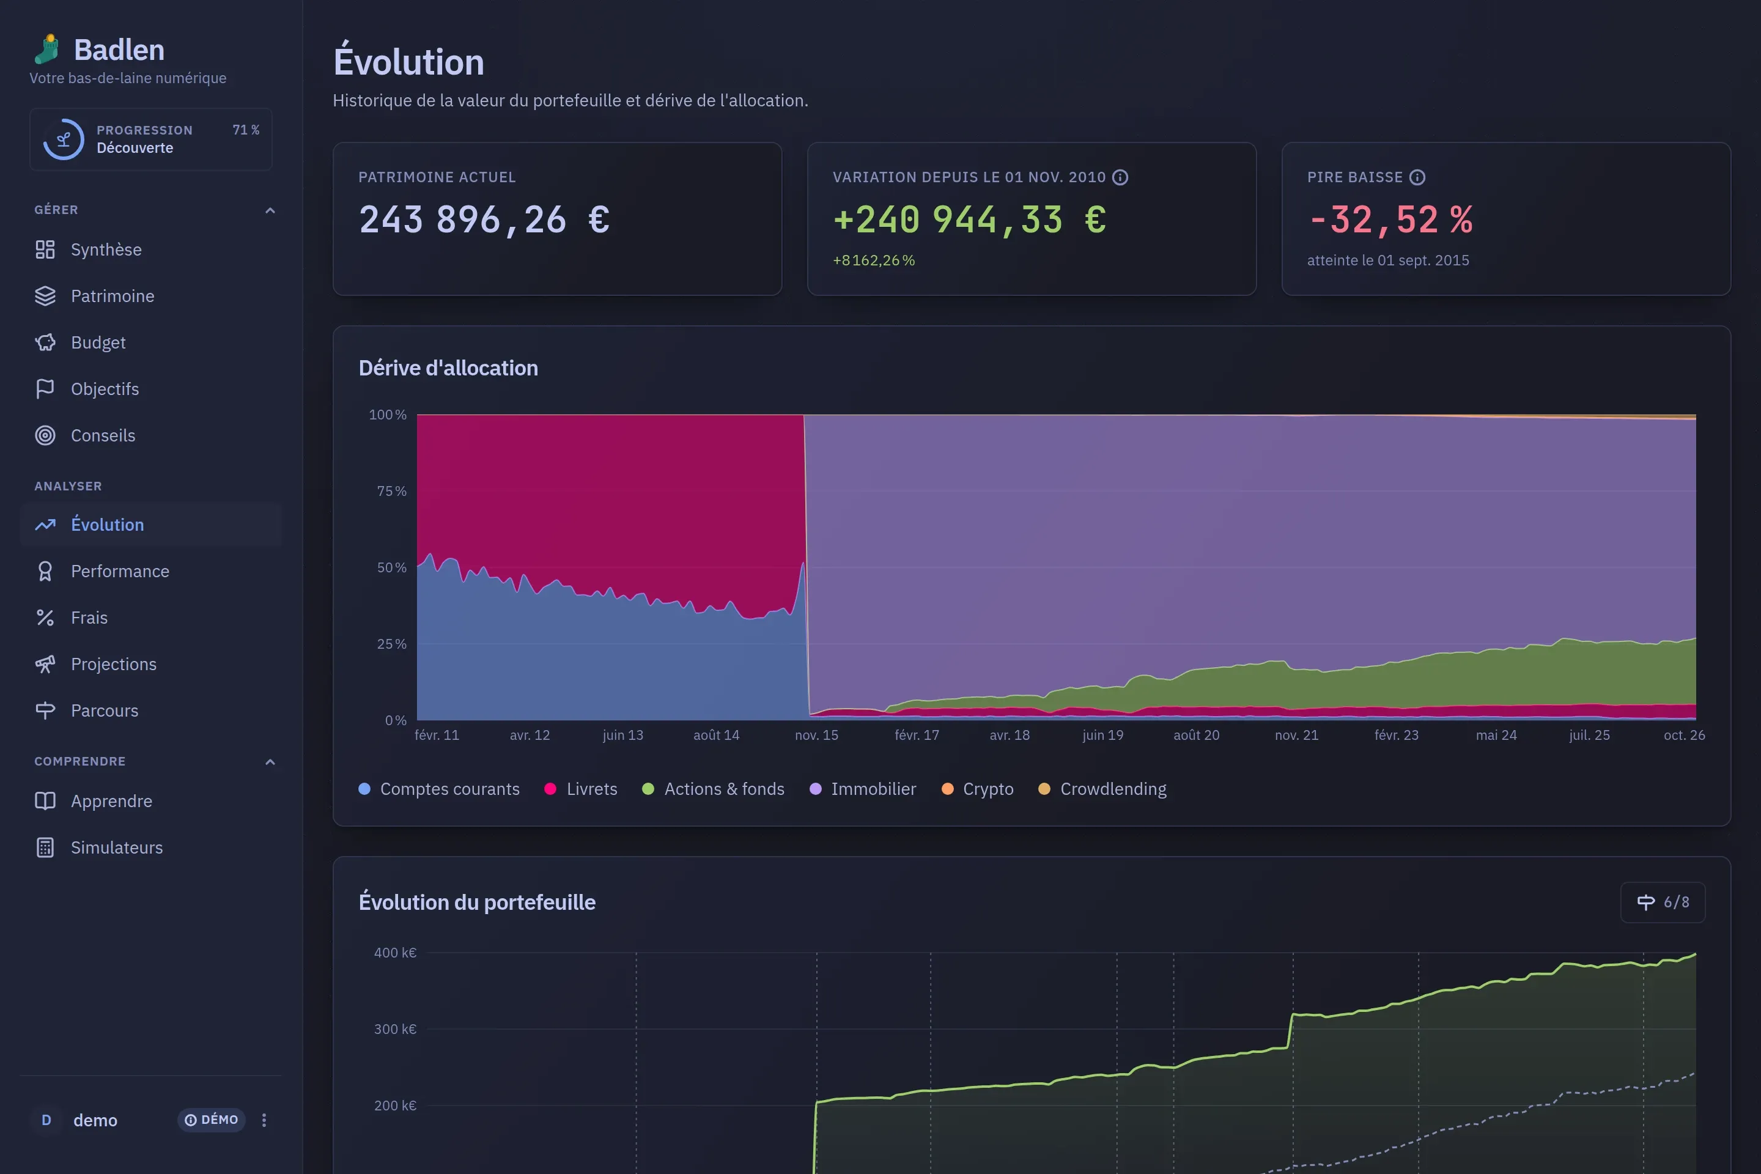The image size is (1761, 1174).
Task: Open the Performance menu item
Action: click(150, 571)
